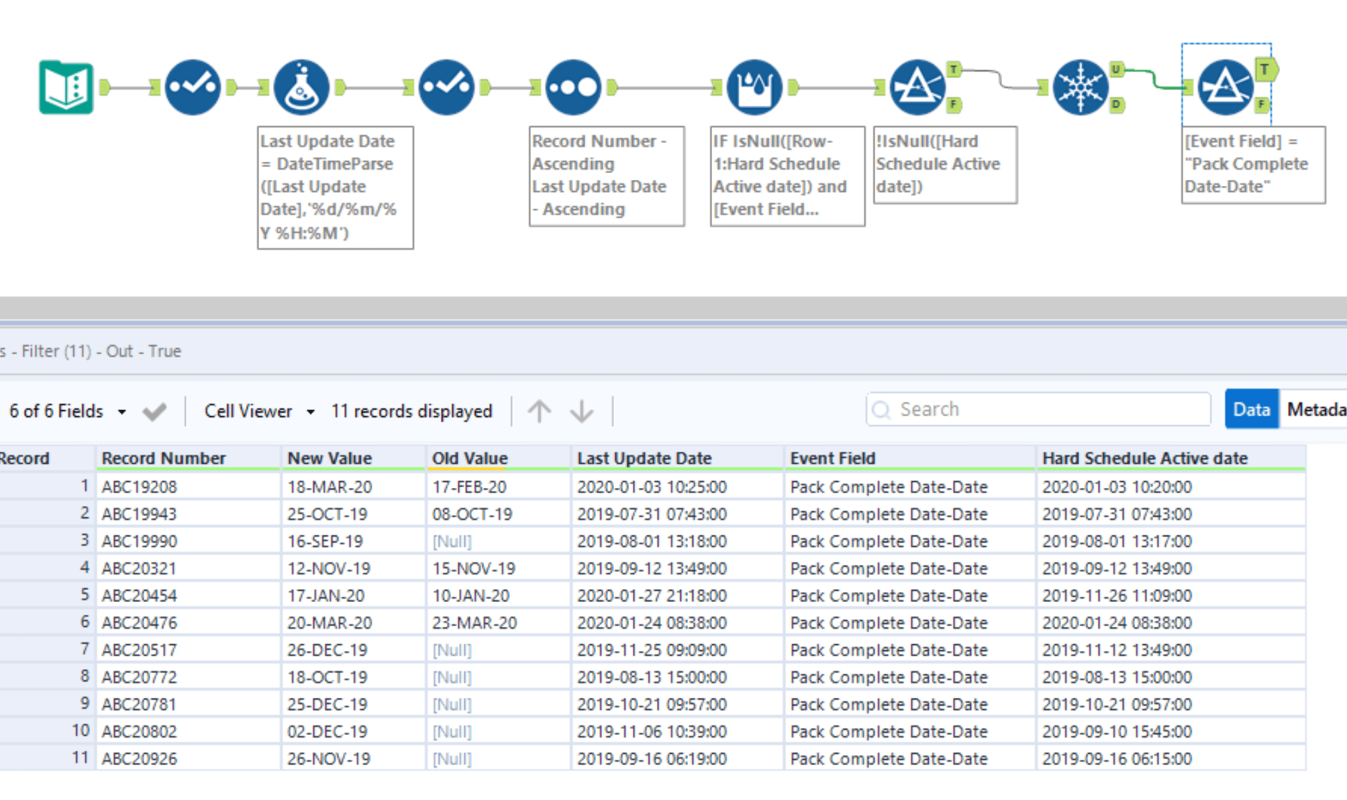1347x800 pixels.
Task: Click the F output anchor of the Hard Schedule filter
Action: click(x=954, y=105)
